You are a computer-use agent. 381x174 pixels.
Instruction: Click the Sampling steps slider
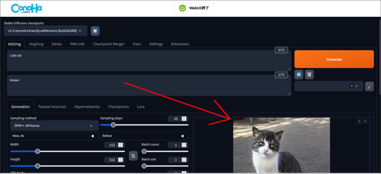pyautogui.click(x=144, y=125)
